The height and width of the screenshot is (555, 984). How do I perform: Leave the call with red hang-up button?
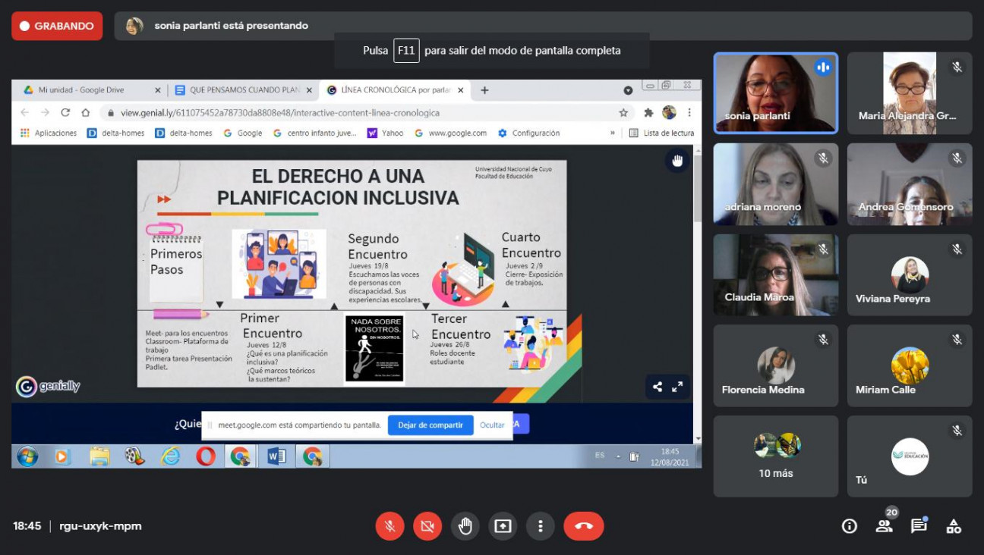(x=584, y=526)
